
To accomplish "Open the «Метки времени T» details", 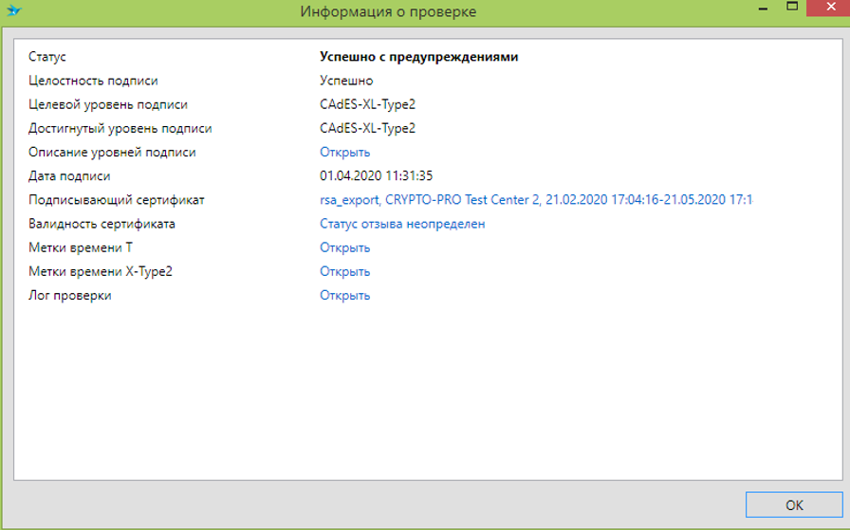I will [x=344, y=247].
